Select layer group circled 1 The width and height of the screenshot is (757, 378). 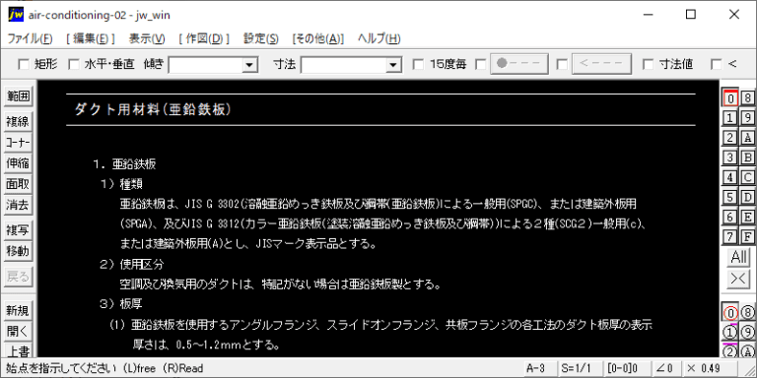pyautogui.click(x=730, y=332)
